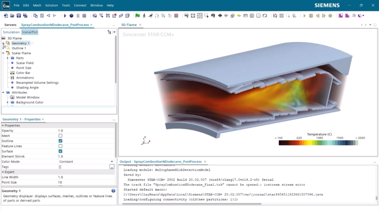Click the Import Surface Mesh icon

click(95, 16)
